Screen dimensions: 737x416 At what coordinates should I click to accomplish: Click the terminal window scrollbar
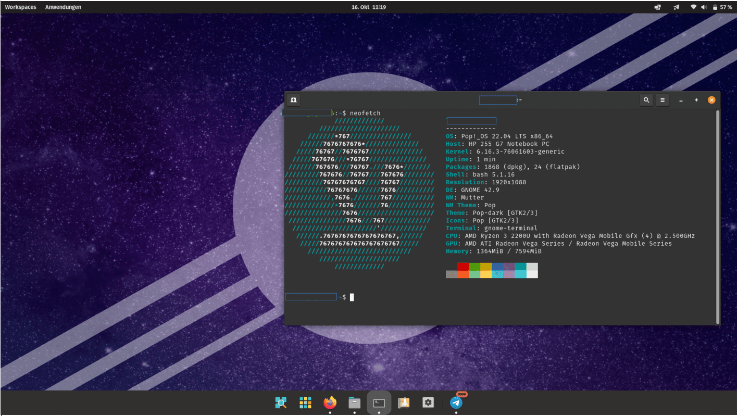click(x=717, y=217)
